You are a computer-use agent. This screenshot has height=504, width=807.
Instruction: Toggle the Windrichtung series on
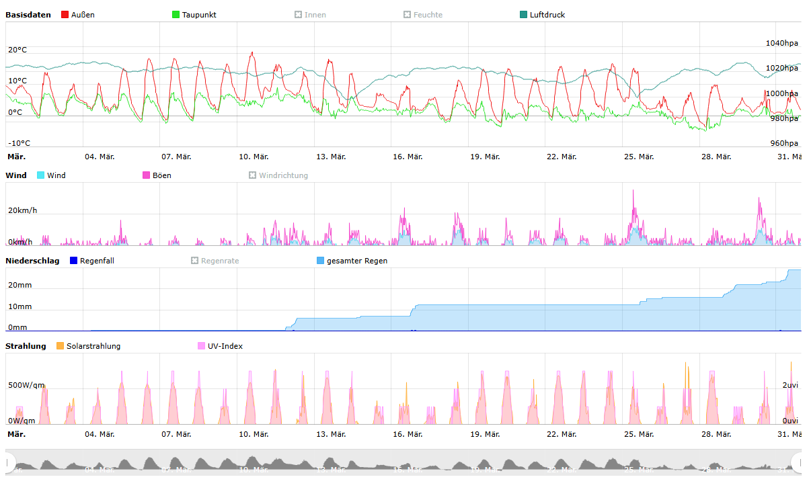[x=253, y=175]
